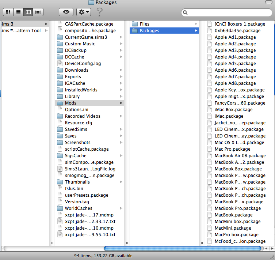Select column view mode button
Screen dimensions: 275x260
pyautogui.click(x=28, y=12)
